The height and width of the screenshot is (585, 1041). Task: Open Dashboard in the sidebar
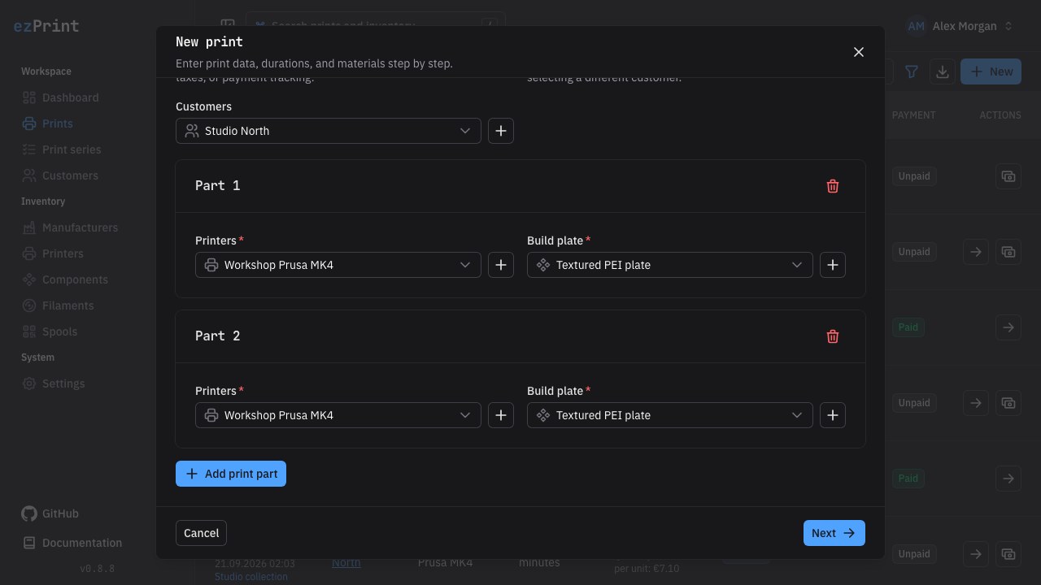(x=60, y=97)
